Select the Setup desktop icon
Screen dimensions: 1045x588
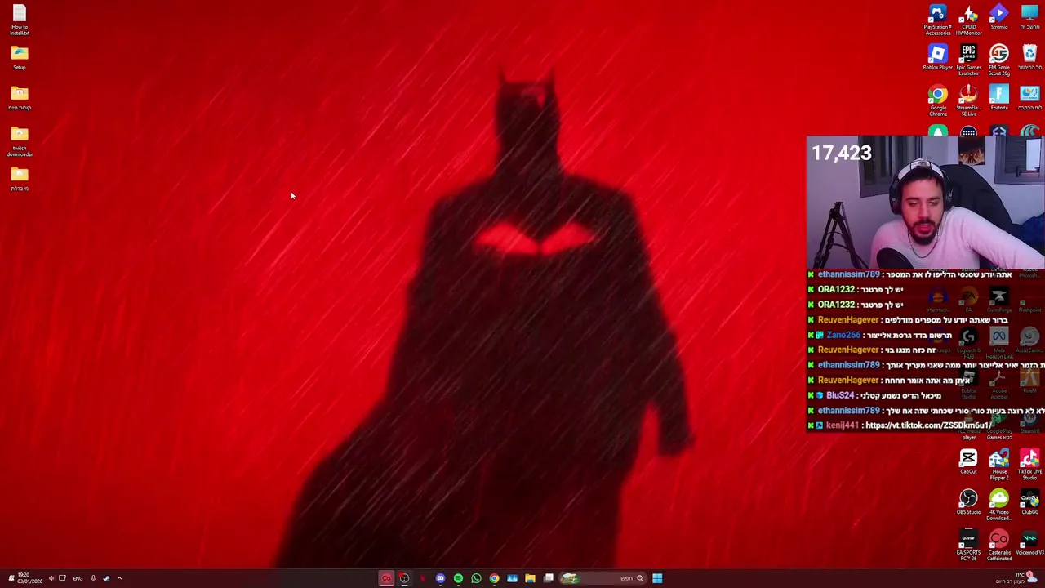coord(20,58)
